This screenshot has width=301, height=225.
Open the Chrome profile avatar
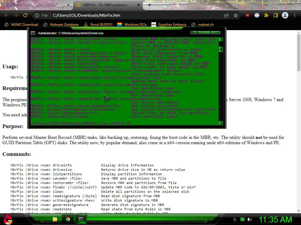click(285, 15)
